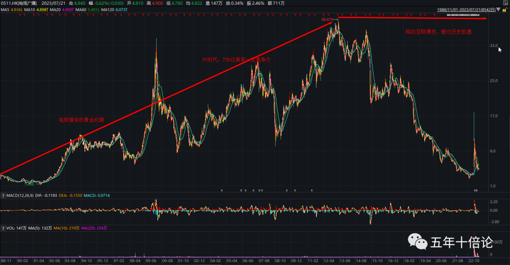The width and height of the screenshot is (510, 265).
Task: Click the opening price 开 4.810 value
Action: coord(135,3)
